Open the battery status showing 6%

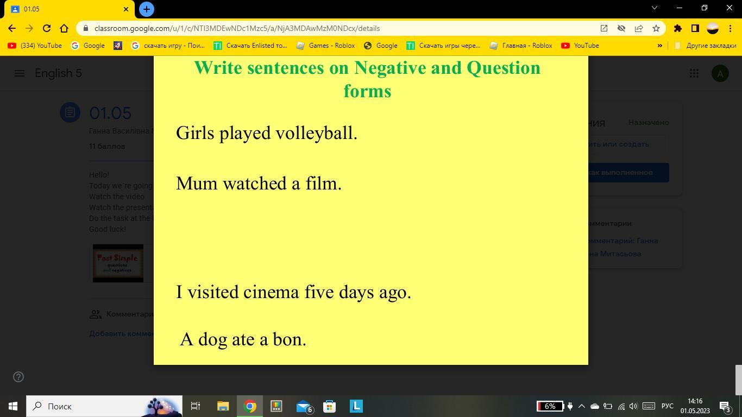tap(550, 406)
